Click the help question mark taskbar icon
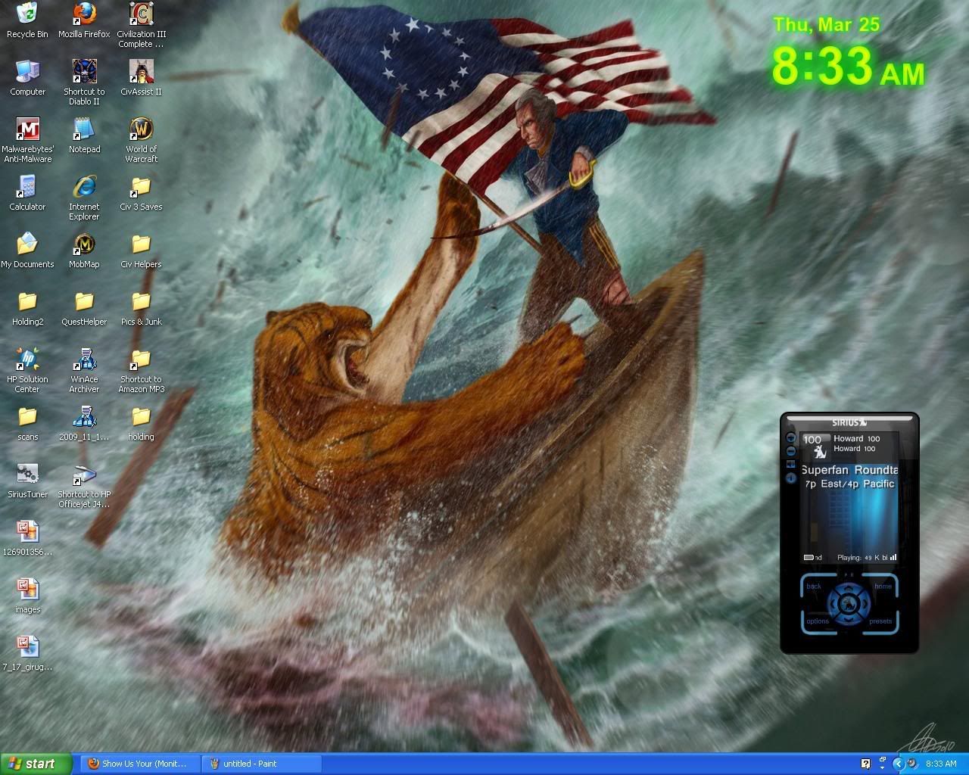 (866, 764)
